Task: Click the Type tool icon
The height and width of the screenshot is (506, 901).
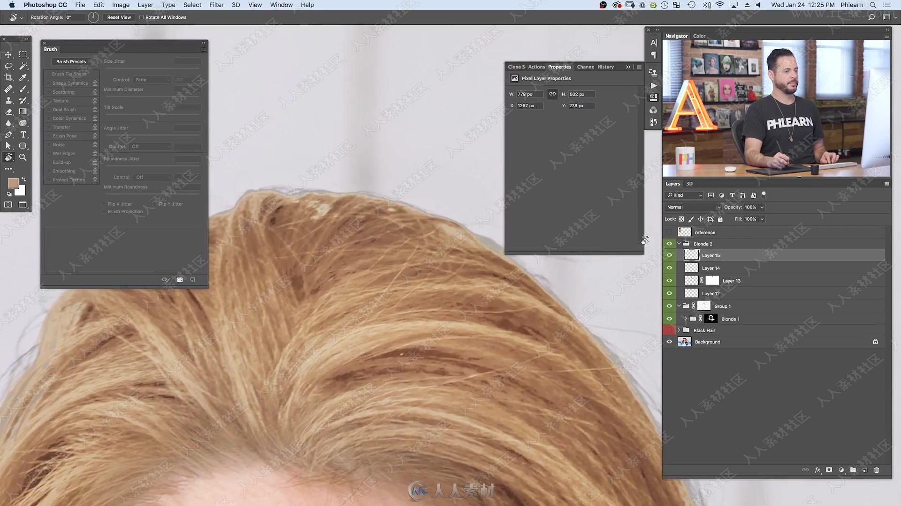Action: [x=23, y=134]
